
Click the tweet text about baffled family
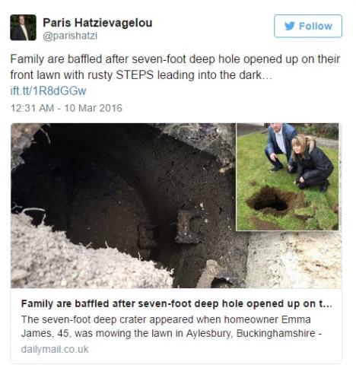(x=175, y=67)
